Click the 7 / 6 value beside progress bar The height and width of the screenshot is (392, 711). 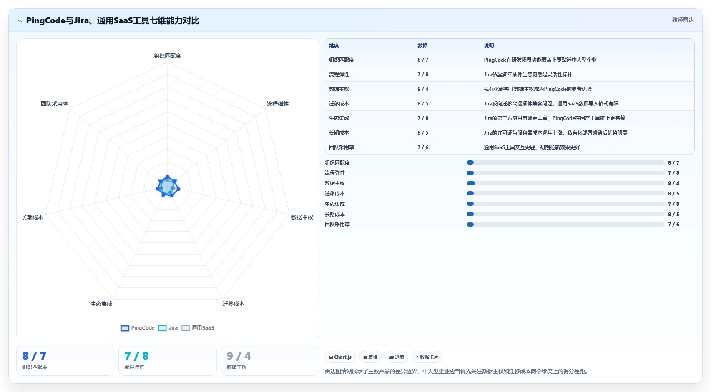coord(673,225)
